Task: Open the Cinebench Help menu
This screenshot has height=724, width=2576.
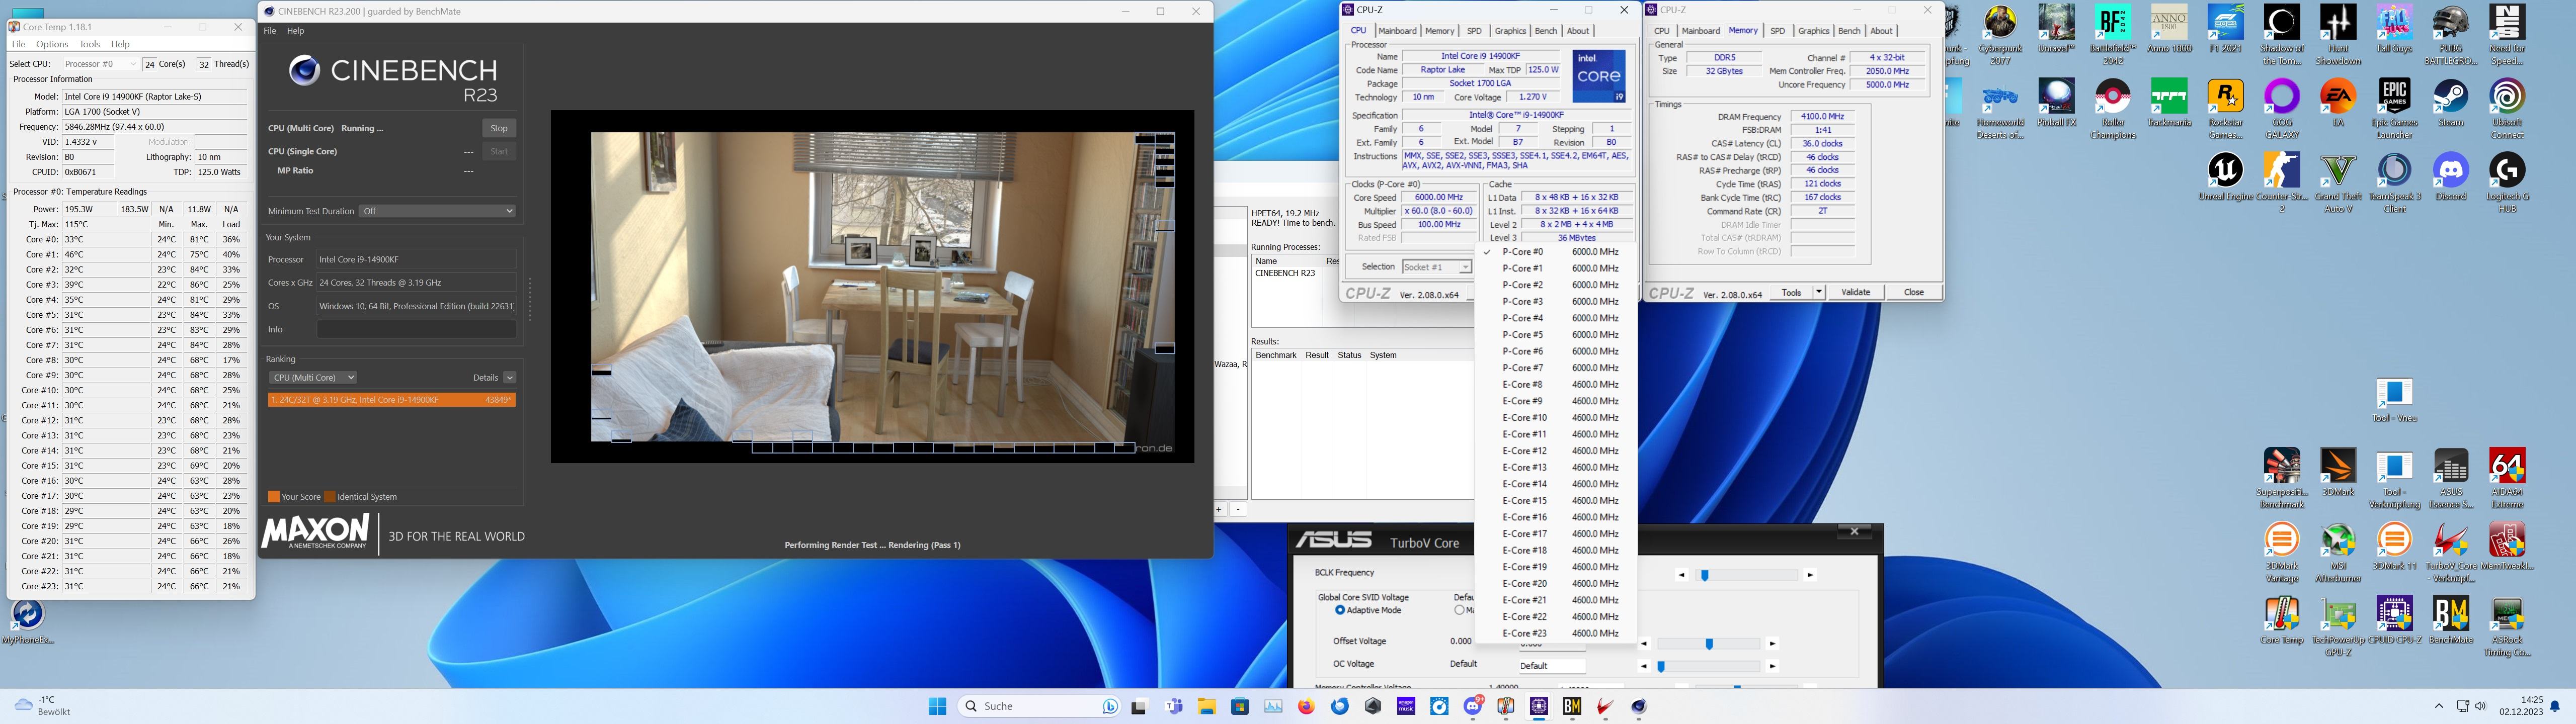Action: (295, 31)
